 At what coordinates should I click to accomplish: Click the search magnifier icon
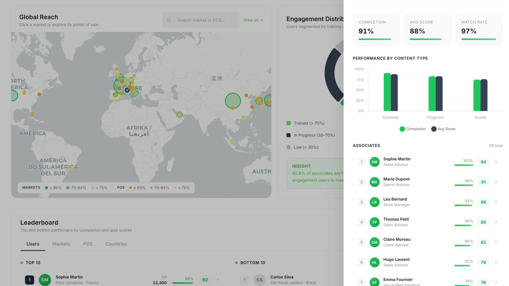pyautogui.click(x=169, y=20)
